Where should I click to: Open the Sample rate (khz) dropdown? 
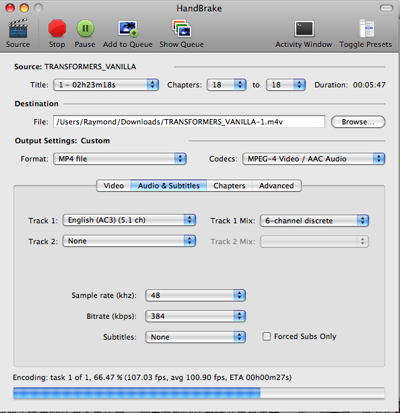[x=195, y=295]
